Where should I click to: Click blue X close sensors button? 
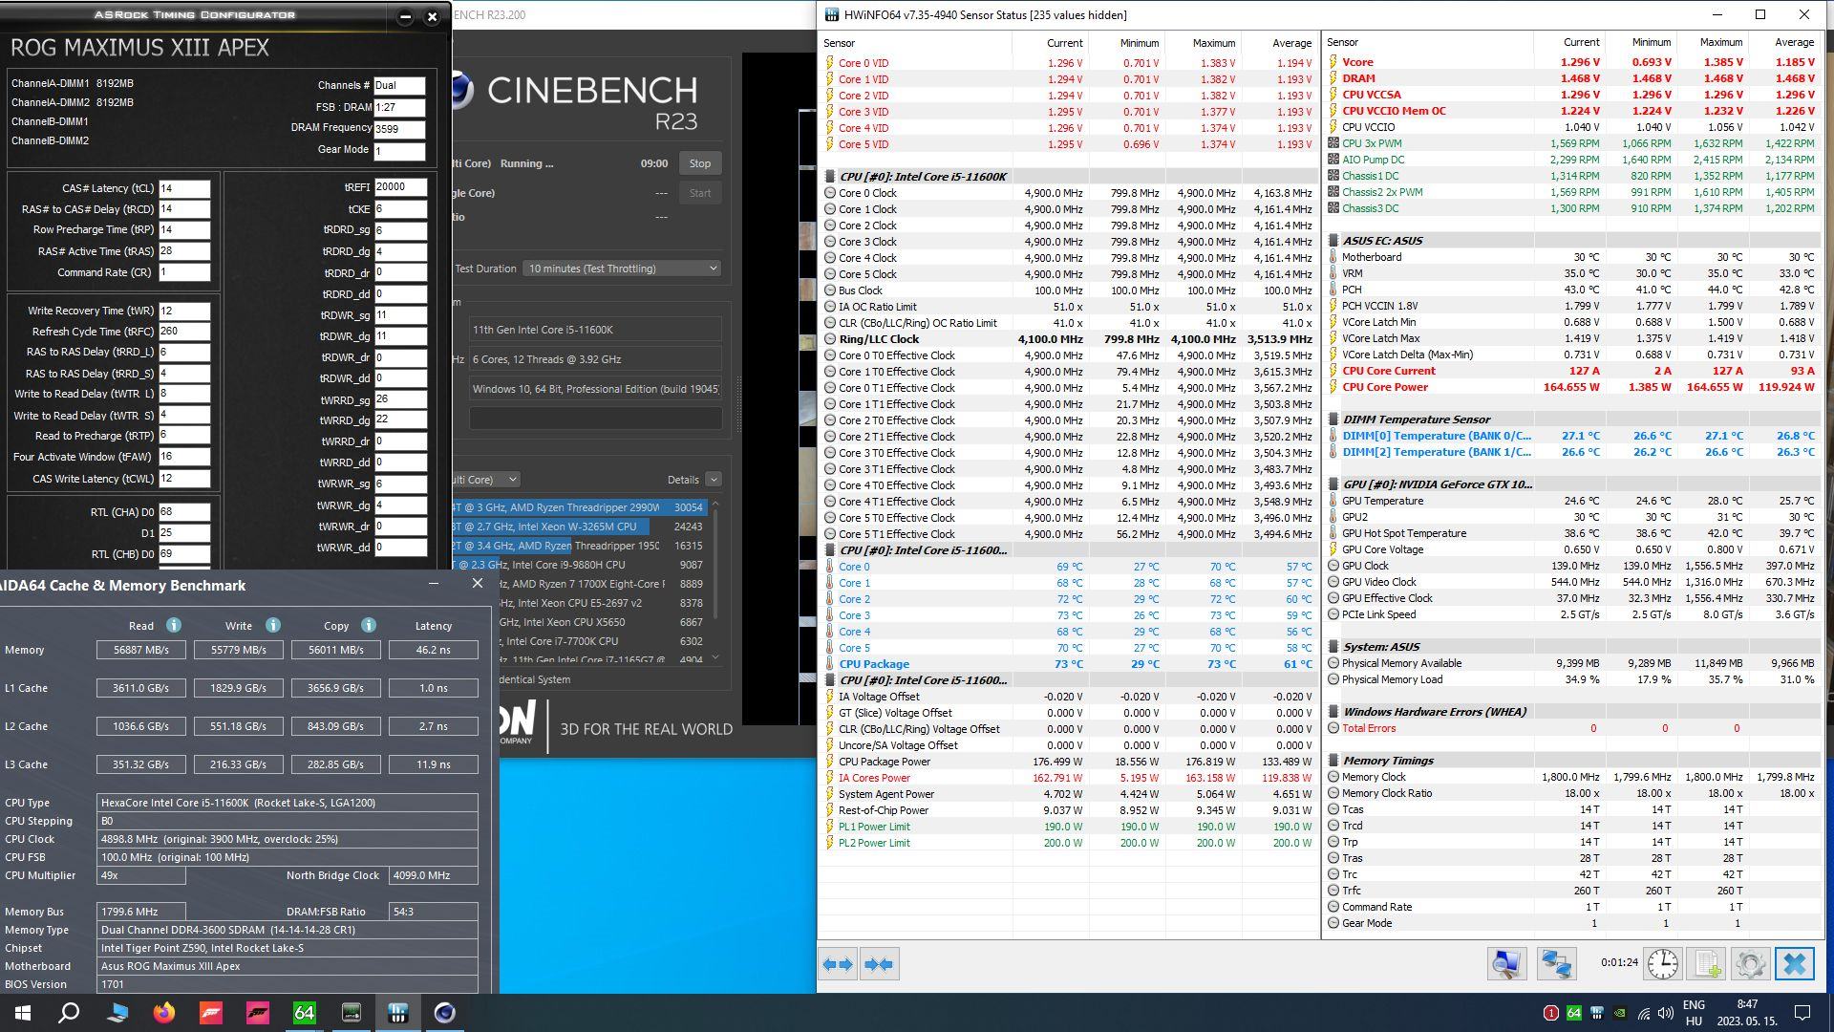point(1794,963)
